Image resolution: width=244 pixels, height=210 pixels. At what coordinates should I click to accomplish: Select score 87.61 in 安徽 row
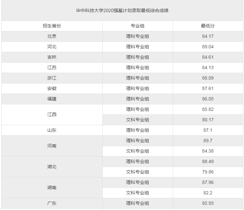(x=208, y=88)
